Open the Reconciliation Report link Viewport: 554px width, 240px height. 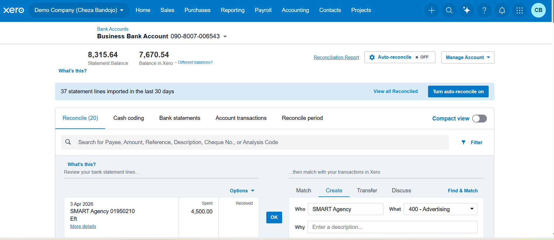click(x=336, y=57)
